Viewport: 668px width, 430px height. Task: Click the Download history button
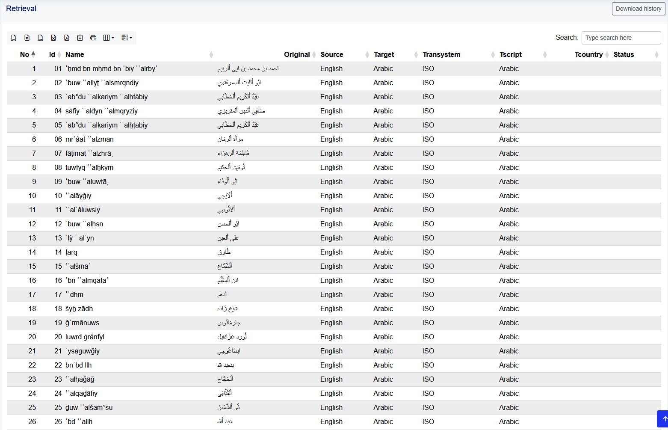tap(638, 9)
